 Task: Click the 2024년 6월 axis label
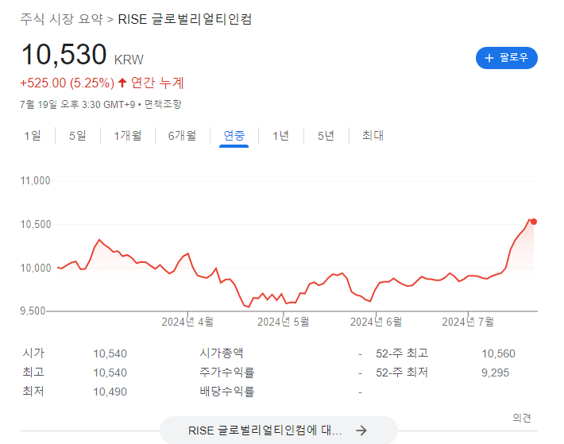376,322
